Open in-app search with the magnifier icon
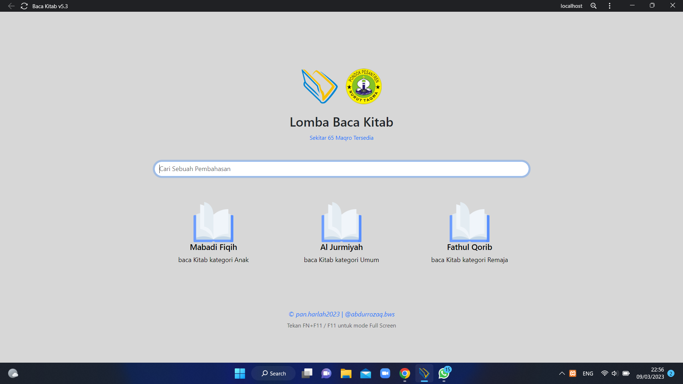 pos(593,6)
